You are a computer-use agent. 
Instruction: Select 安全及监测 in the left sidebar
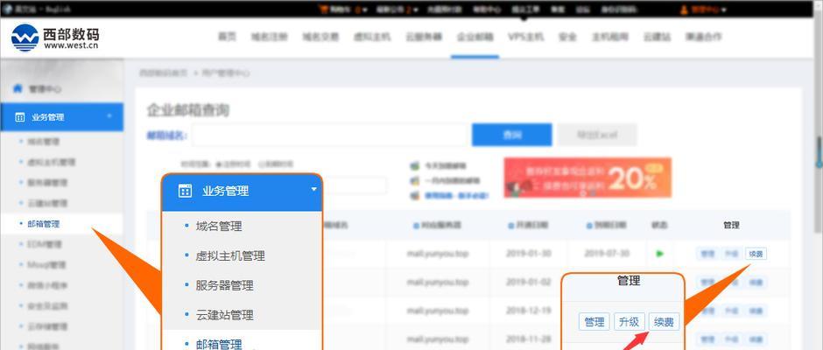click(47, 306)
